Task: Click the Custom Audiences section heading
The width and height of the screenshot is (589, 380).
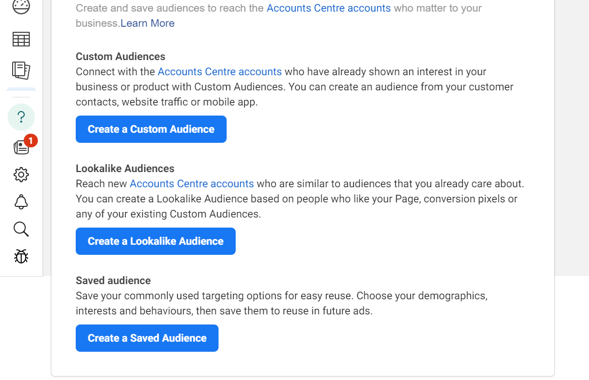Action: pos(120,57)
